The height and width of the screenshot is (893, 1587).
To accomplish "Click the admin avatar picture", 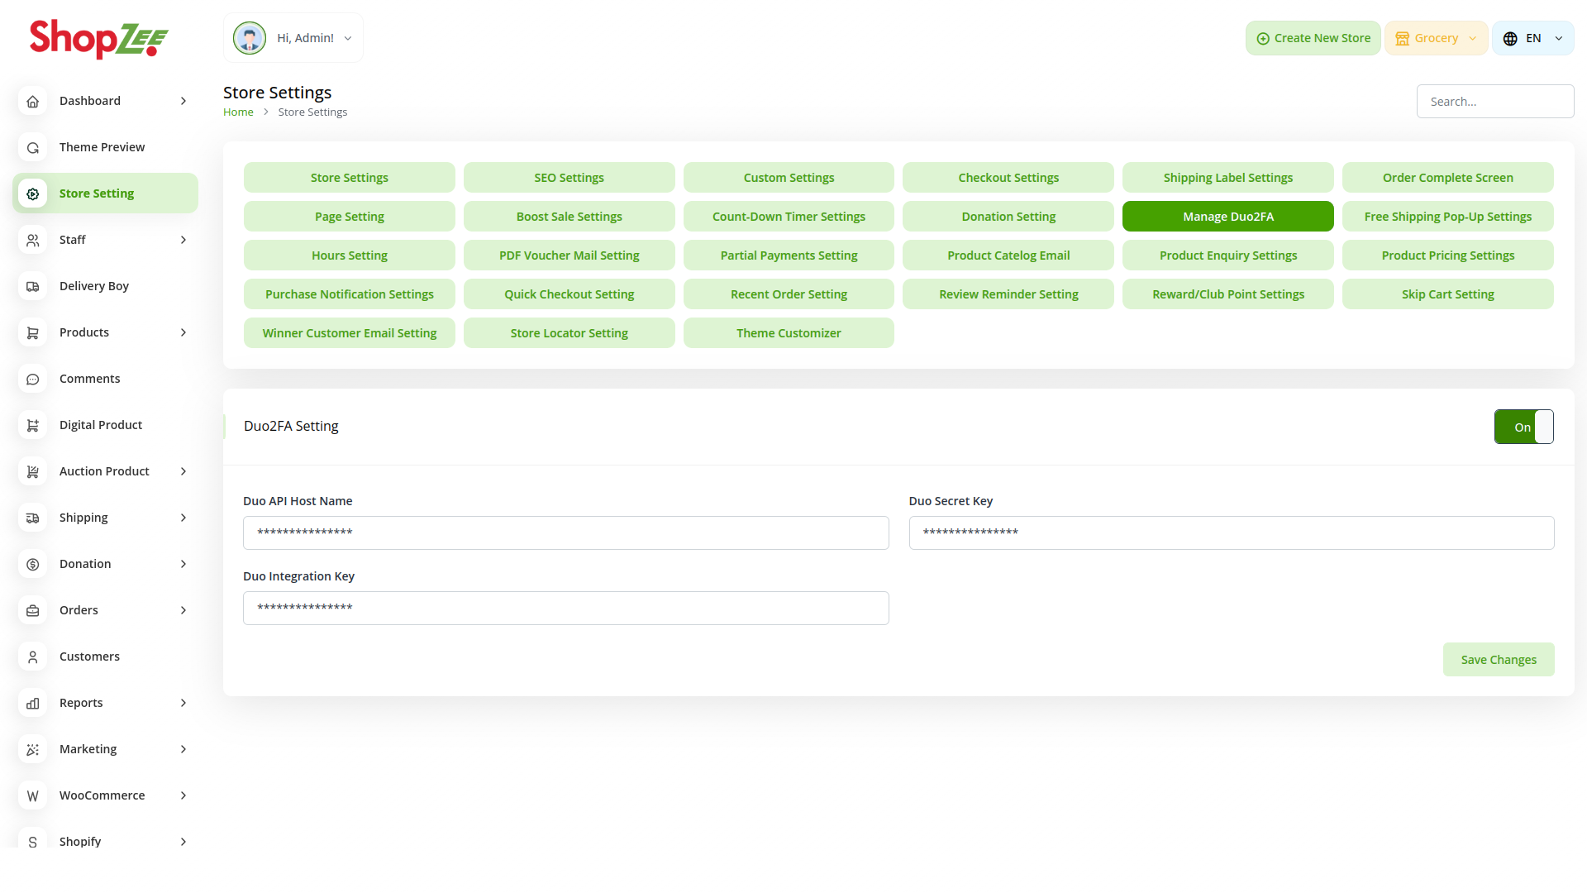I will coord(249,38).
